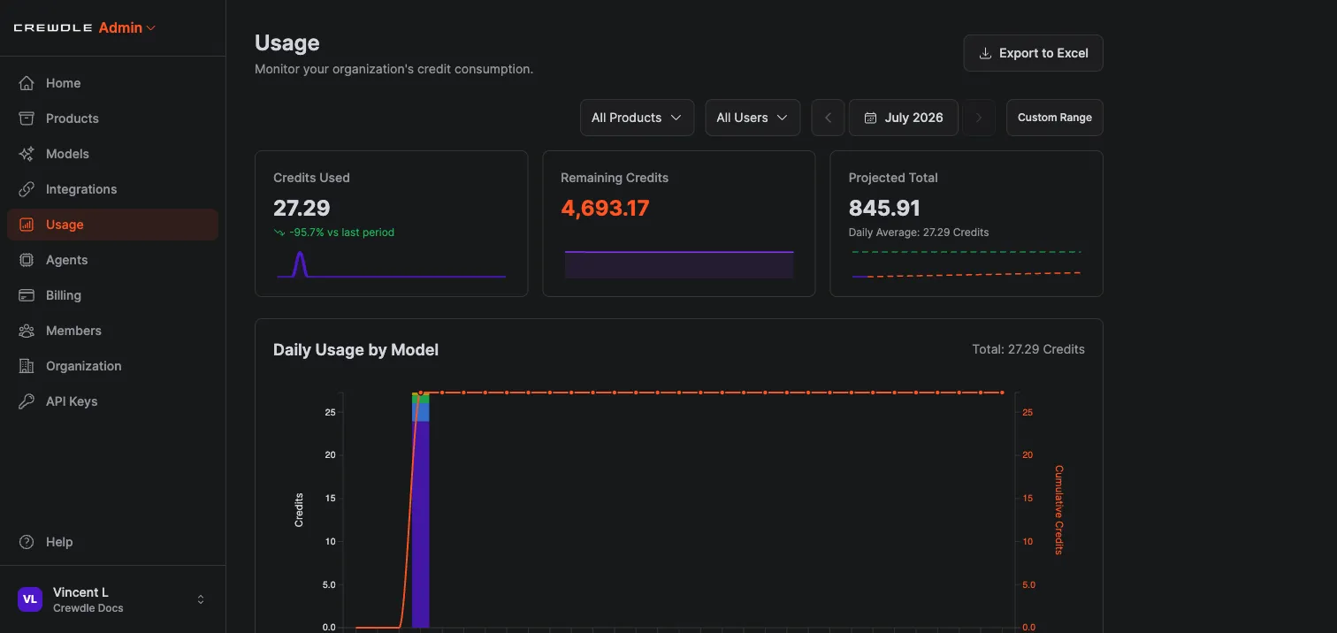Screen dimensions: 1337x633
Task: Click the 27.29 Credits Used value
Action: pos(302,208)
